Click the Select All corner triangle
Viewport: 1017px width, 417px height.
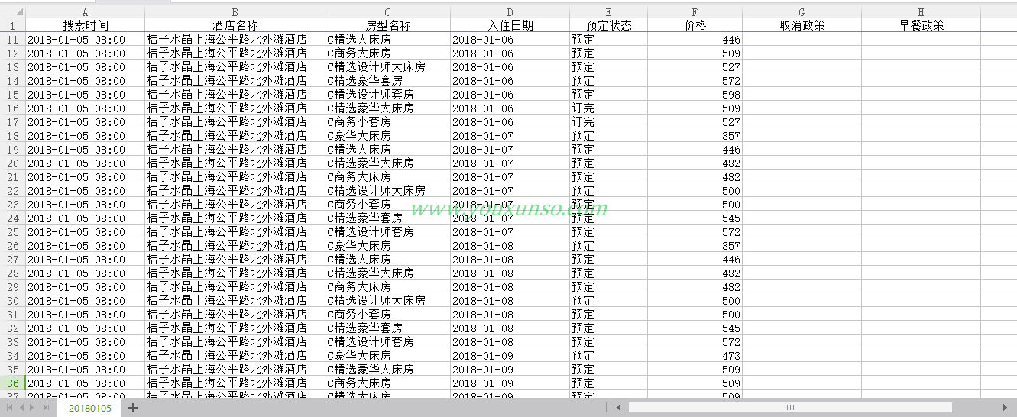pyautogui.click(x=19, y=12)
